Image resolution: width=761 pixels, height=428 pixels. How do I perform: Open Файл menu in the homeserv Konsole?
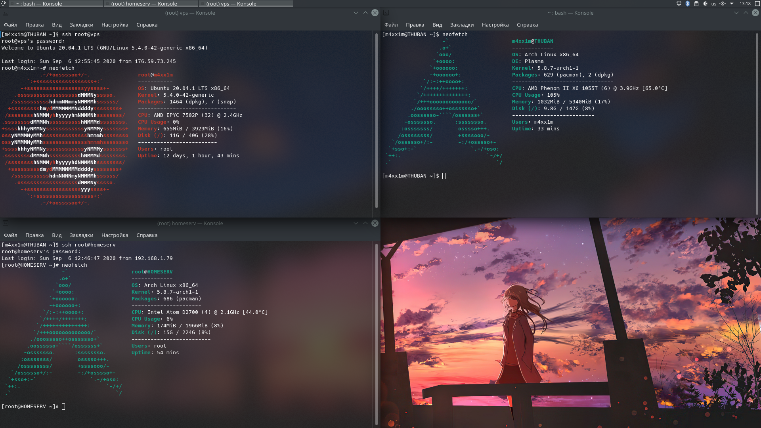pos(11,235)
